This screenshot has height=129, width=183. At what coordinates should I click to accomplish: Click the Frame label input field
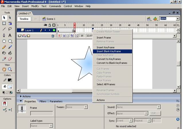click(42, 113)
